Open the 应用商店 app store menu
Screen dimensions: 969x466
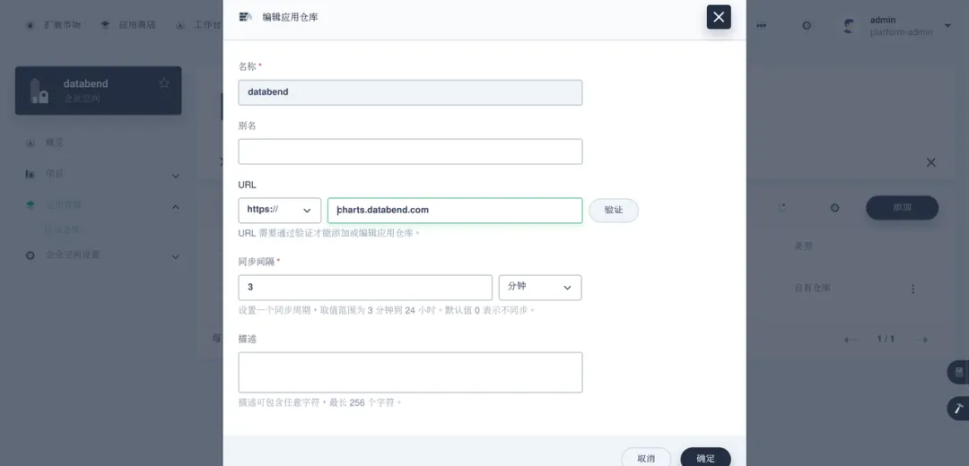pyautogui.click(x=128, y=25)
